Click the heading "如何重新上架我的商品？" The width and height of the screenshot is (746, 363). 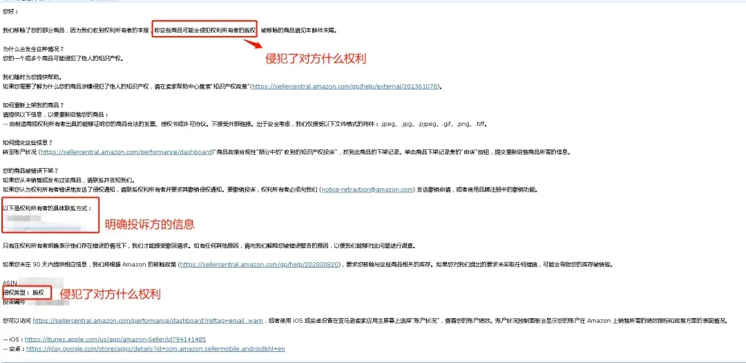(33, 105)
